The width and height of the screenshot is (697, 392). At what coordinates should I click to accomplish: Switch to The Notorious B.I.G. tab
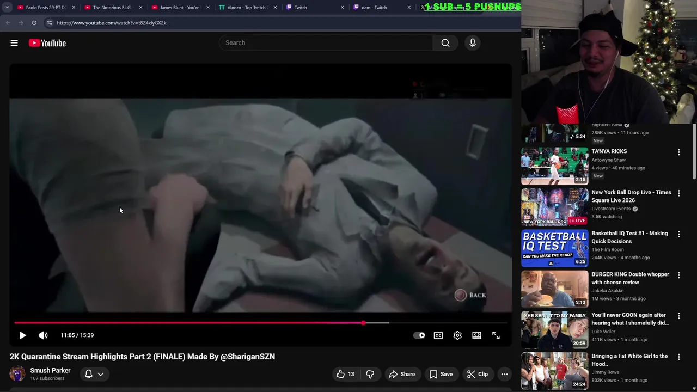113,8
